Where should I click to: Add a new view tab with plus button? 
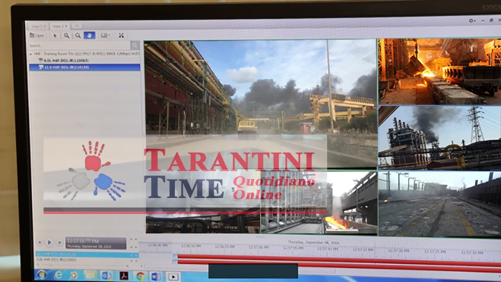coord(77,25)
